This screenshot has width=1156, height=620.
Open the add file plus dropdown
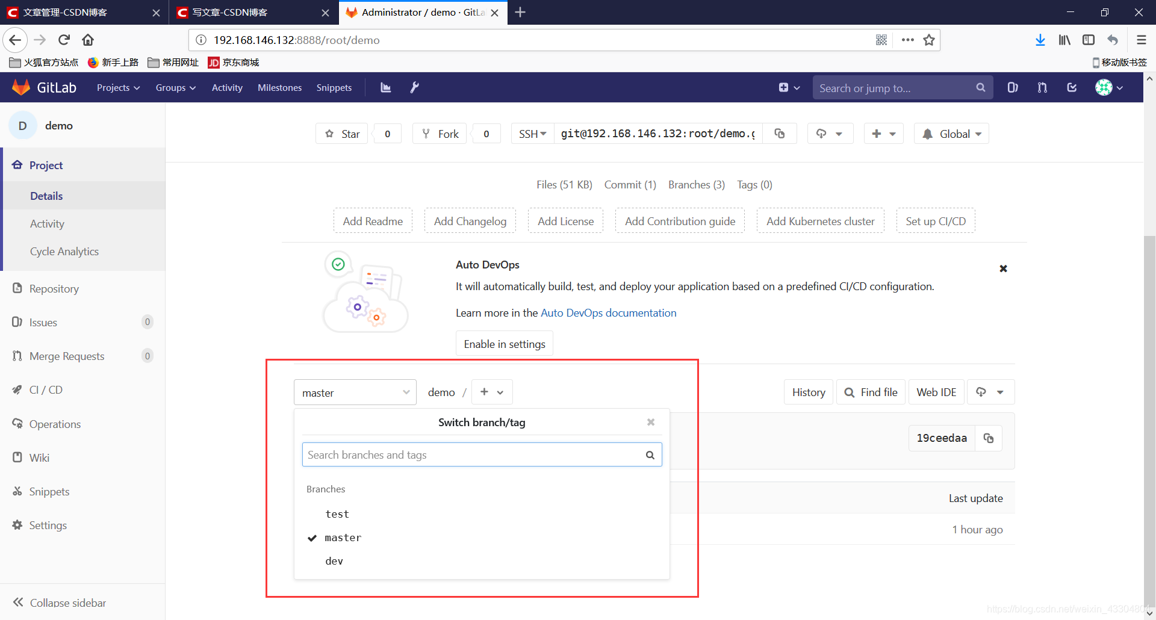click(492, 392)
